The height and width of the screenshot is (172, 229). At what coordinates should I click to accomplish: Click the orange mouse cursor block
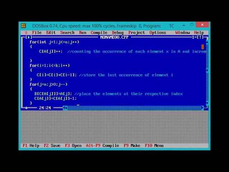tap(203, 47)
